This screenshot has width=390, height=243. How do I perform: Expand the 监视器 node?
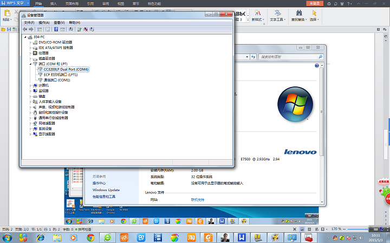point(30,91)
